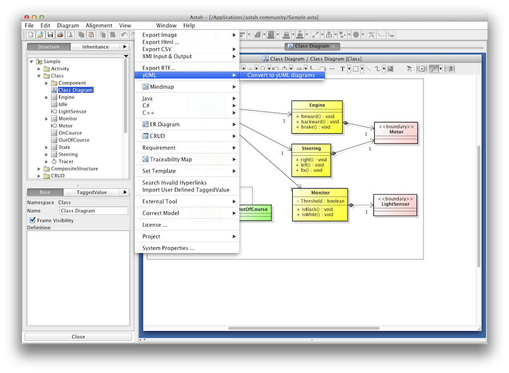Expand the Engine class node
Image resolution: width=509 pixels, height=373 pixels.
click(x=46, y=97)
